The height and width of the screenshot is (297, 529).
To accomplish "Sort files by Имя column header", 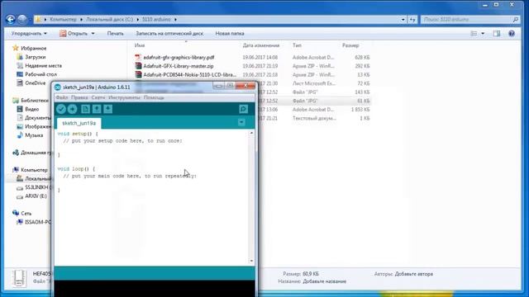I will (x=140, y=45).
